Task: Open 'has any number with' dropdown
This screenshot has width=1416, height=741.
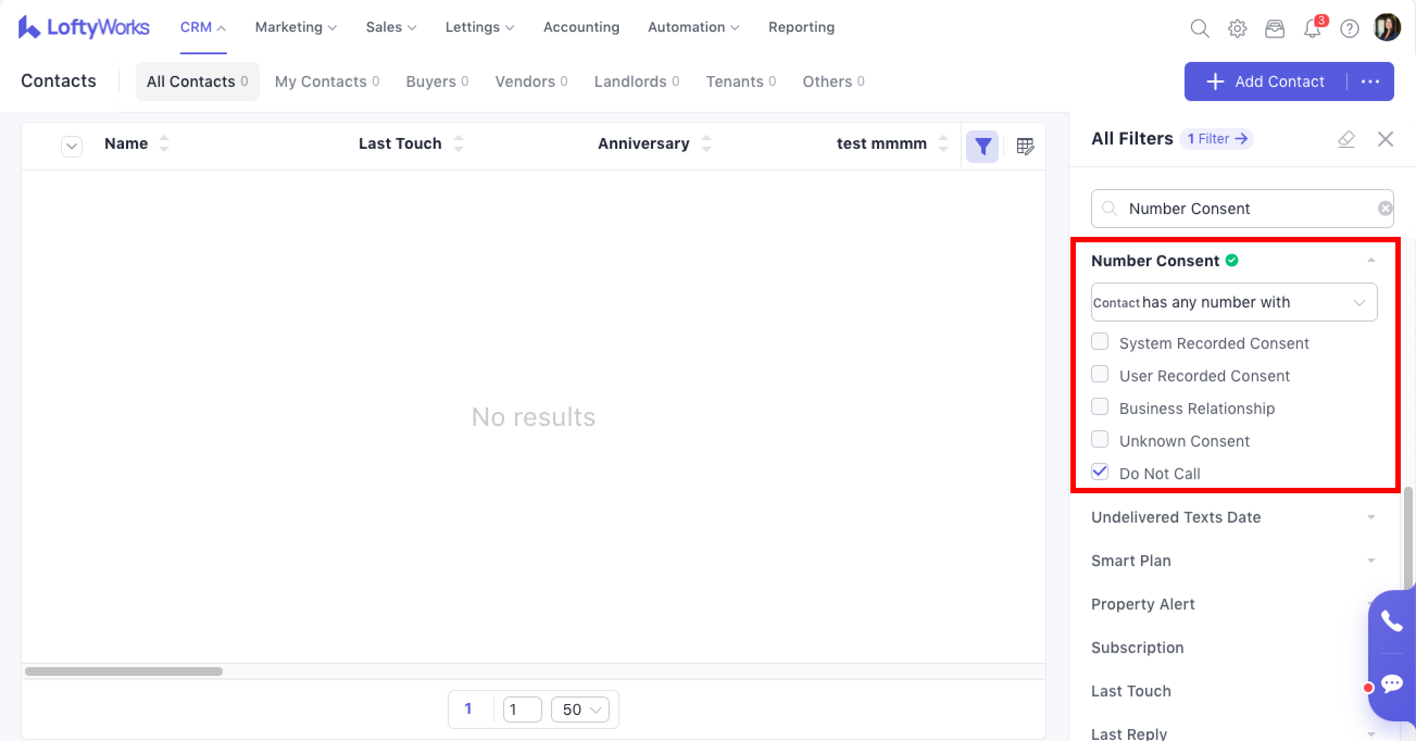Action: (1233, 303)
